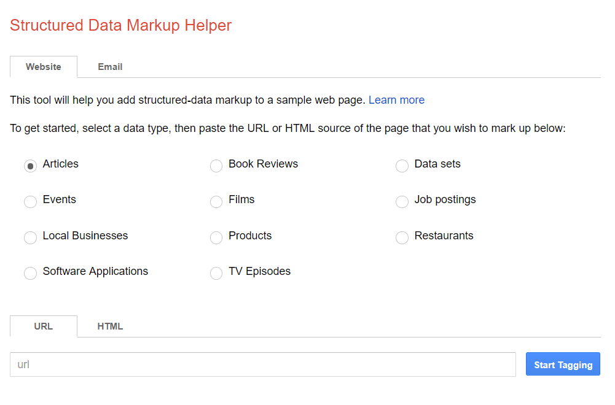
Task: Pick the Software Applications option
Action: click(30, 273)
